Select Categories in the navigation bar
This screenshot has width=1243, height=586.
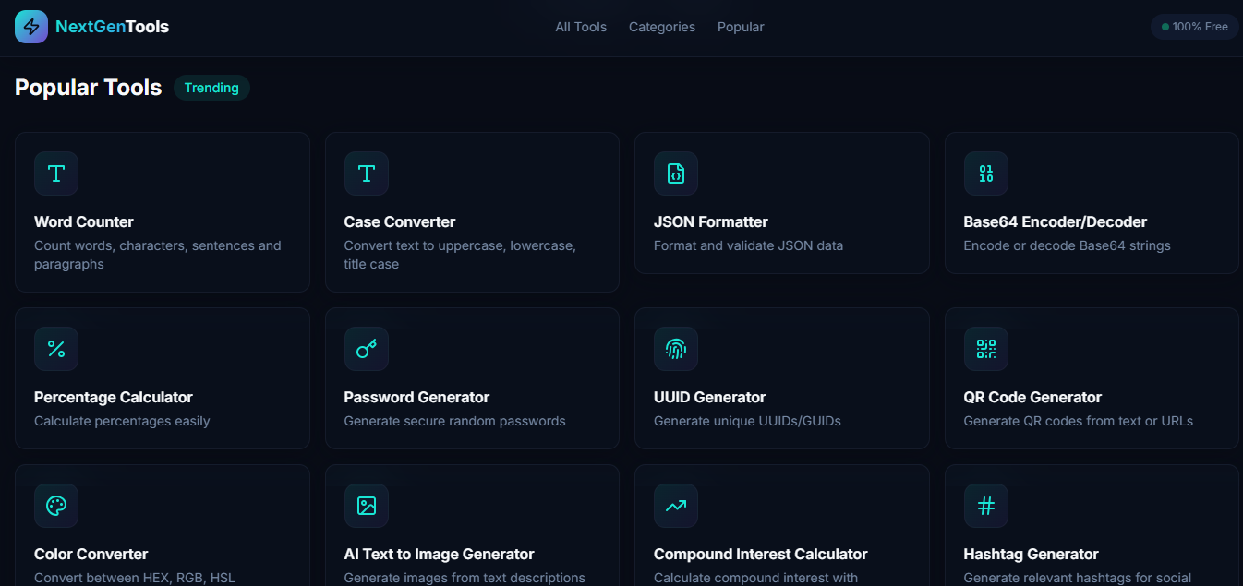(x=661, y=27)
